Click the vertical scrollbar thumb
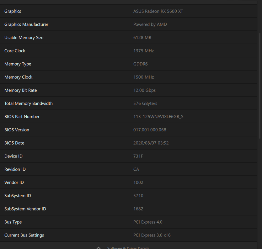This screenshot has height=249, width=262. point(260,86)
